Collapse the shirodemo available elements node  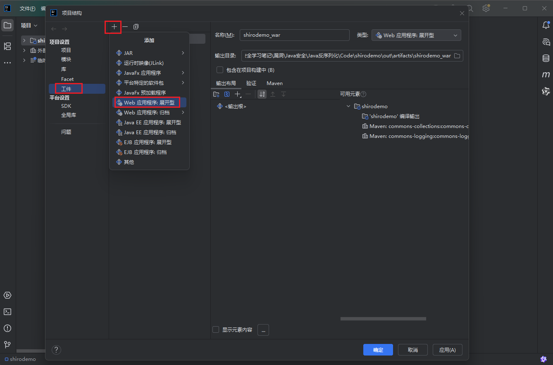pyautogui.click(x=348, y=107)
